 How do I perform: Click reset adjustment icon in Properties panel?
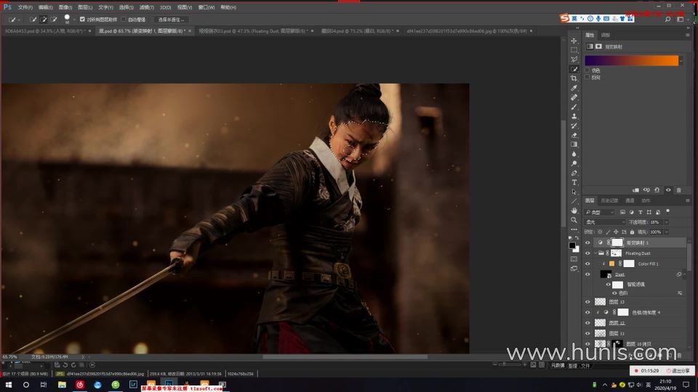coord(657,190)
